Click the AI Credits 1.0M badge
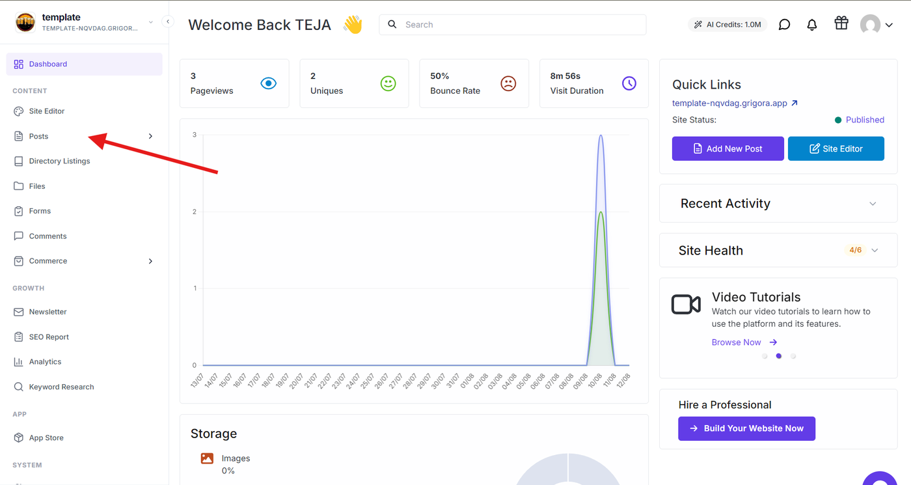 point(727,25)
